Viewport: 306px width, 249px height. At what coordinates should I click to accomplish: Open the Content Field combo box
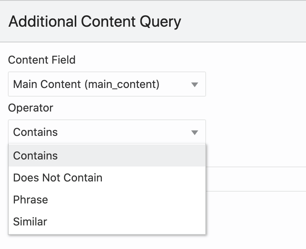[107, 84]
